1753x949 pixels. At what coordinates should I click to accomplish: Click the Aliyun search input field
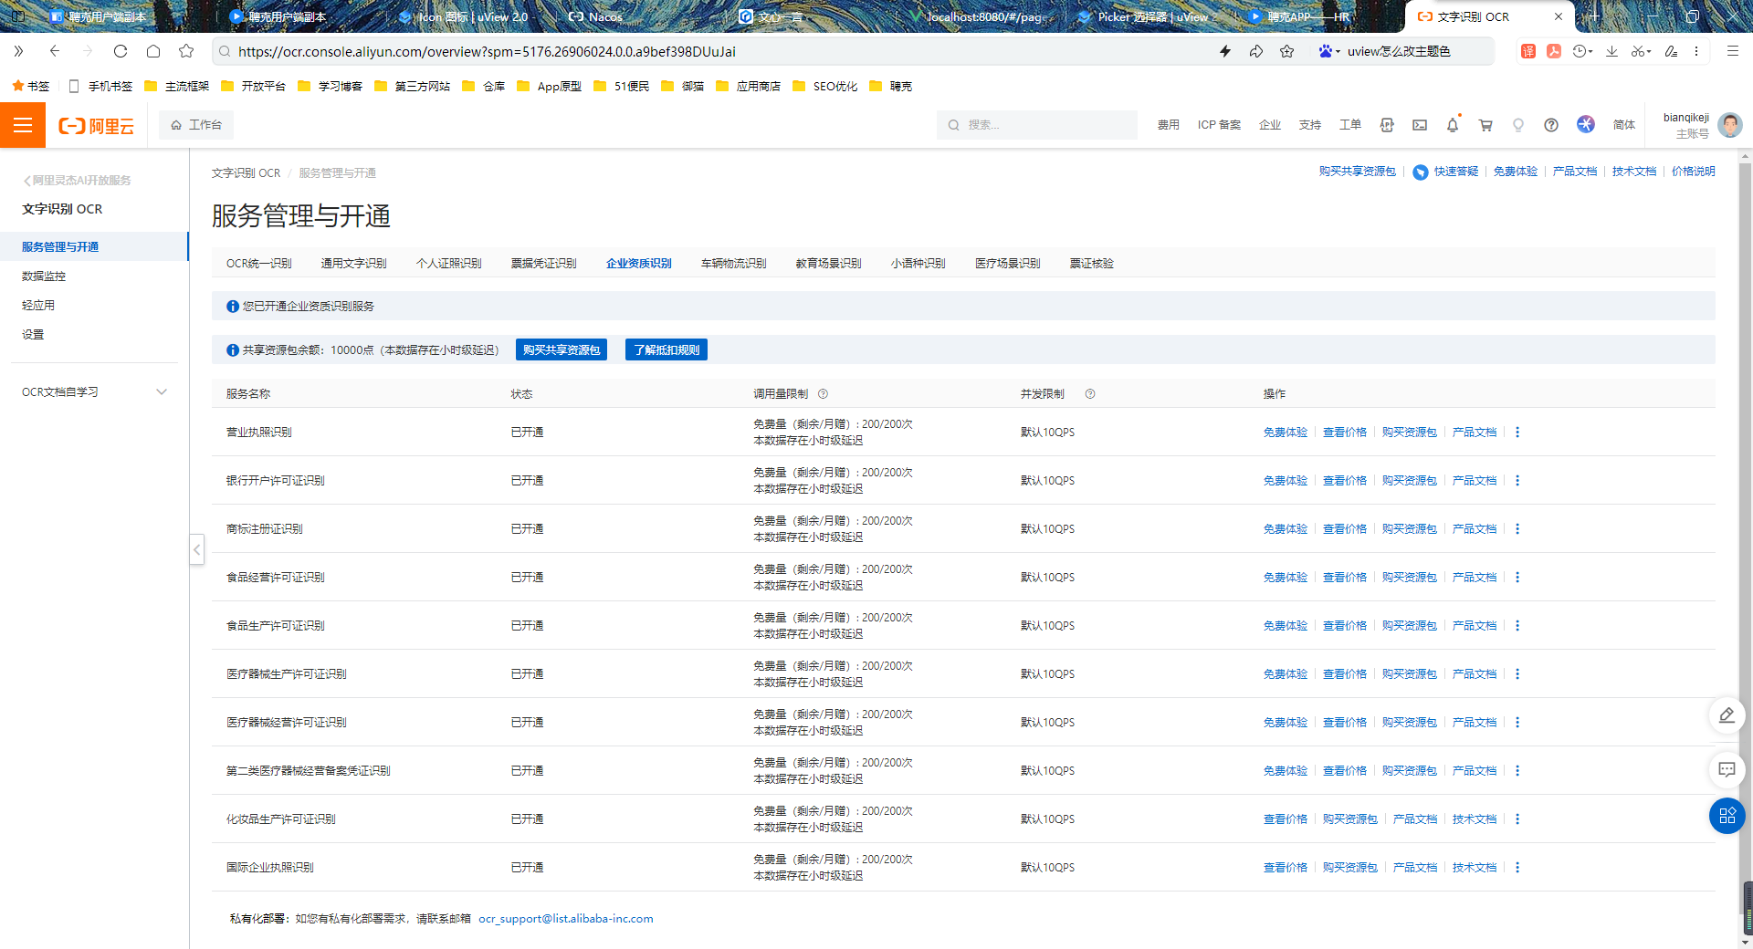point(1037,125)
